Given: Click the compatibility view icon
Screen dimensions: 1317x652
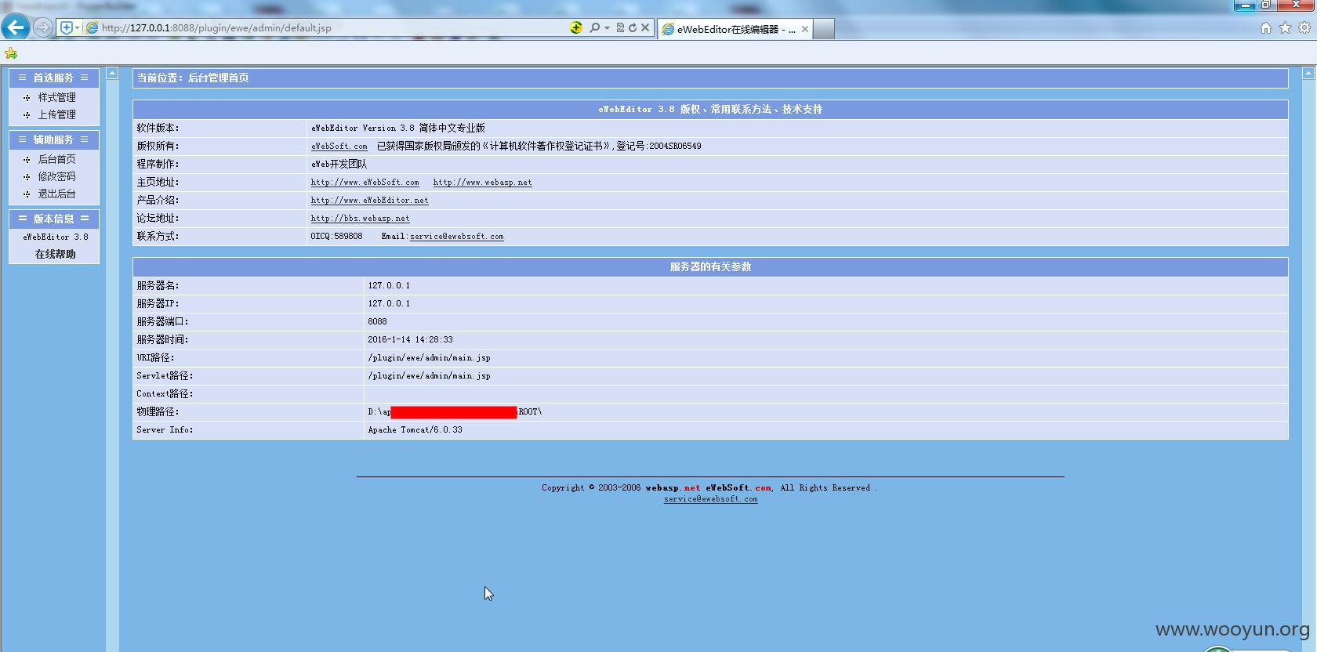Looking at the screenshot, I should (x=620, y=27).
